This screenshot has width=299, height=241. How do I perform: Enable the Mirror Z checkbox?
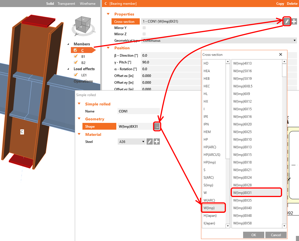[144, 34]
